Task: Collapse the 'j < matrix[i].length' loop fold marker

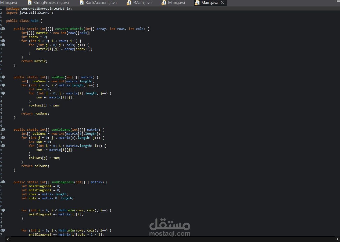Action: coord(3,93)
